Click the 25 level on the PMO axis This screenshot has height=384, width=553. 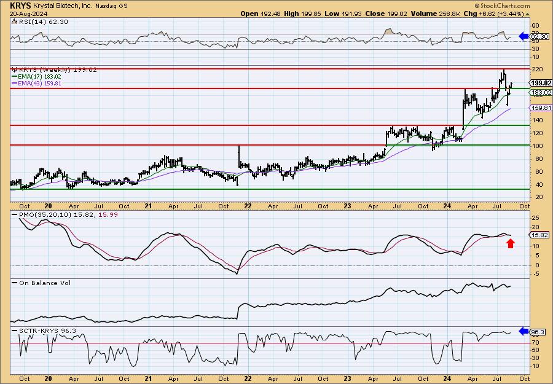tap(536, 217)
